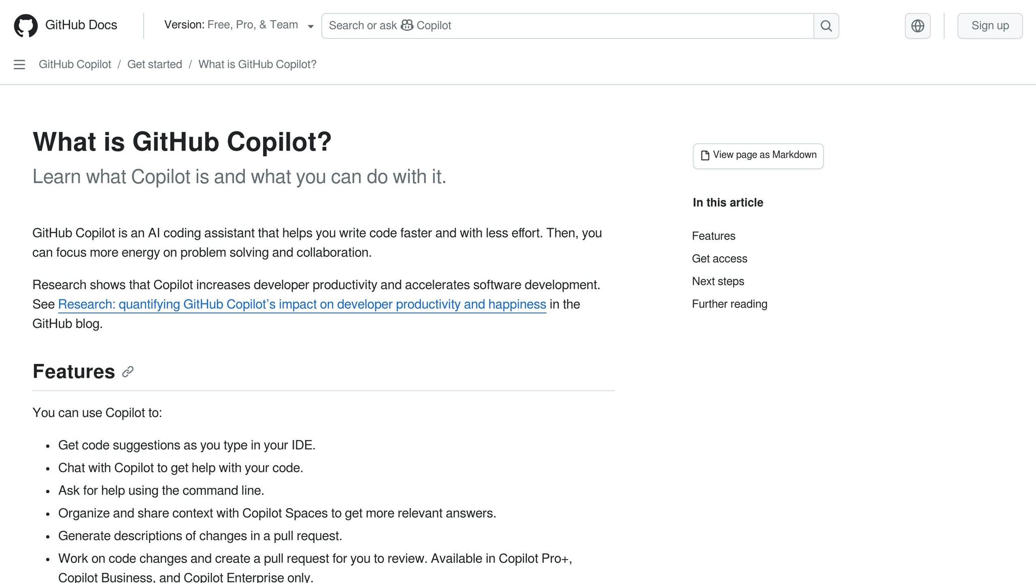Screen dimensions: 1036x583
Task: Click the Sign up button
Action: (x=989, y=25)
